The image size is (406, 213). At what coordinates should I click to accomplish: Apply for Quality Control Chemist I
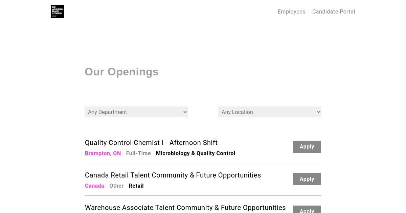coord(307,147)
